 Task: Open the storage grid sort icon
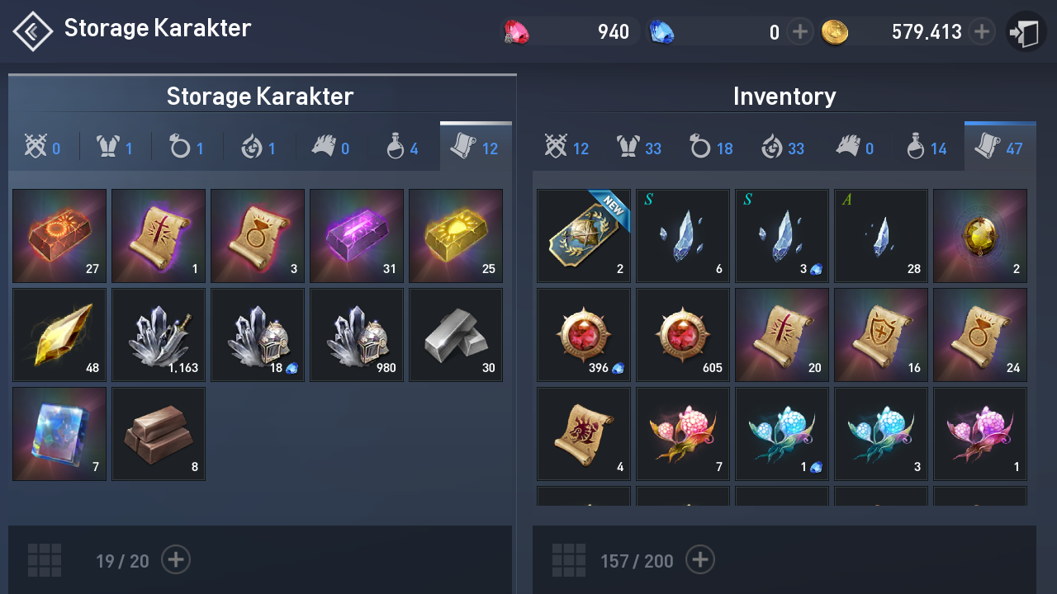(x=45, y=560)
